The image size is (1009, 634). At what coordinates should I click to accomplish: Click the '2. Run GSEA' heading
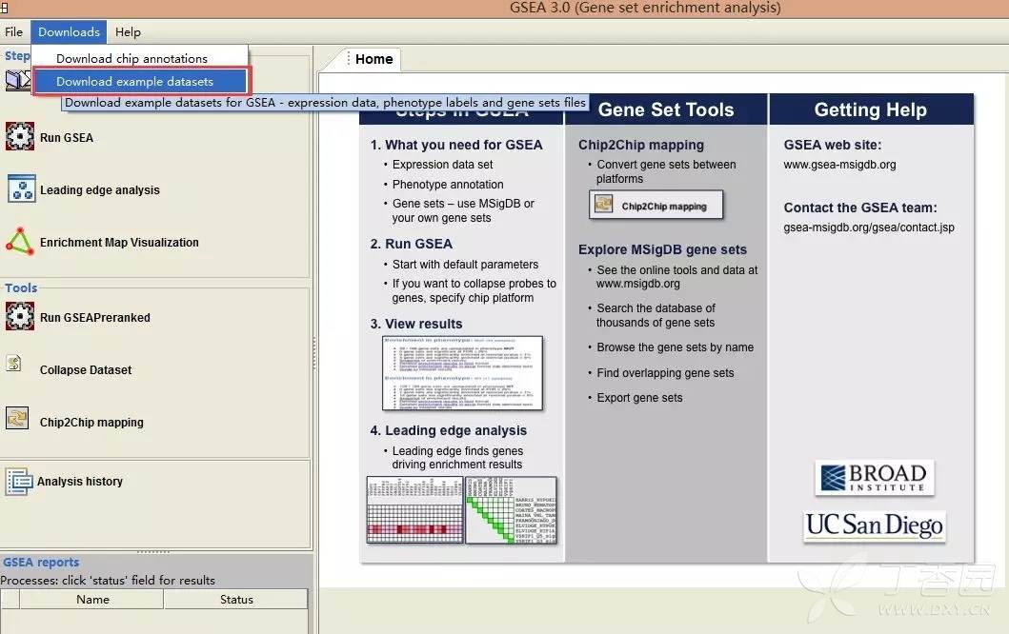point(412,244)
